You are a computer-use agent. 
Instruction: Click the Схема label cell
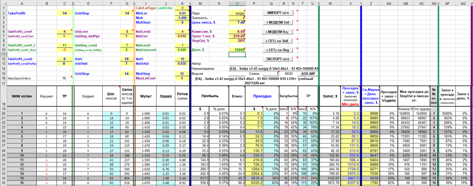coord(254,73)
